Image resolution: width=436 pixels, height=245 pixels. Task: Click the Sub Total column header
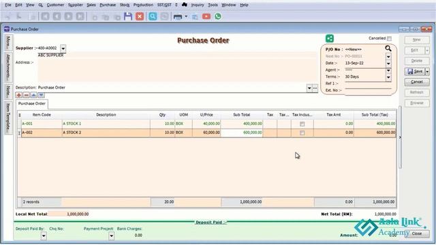click(x=242, y=115)
